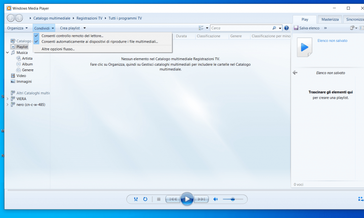Select Musica in the navigation tree
This screenshot has height=218, width=364.
(22, 53)
